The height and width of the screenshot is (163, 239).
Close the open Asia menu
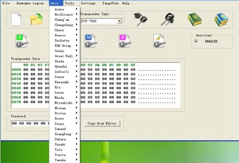[56, 3]
